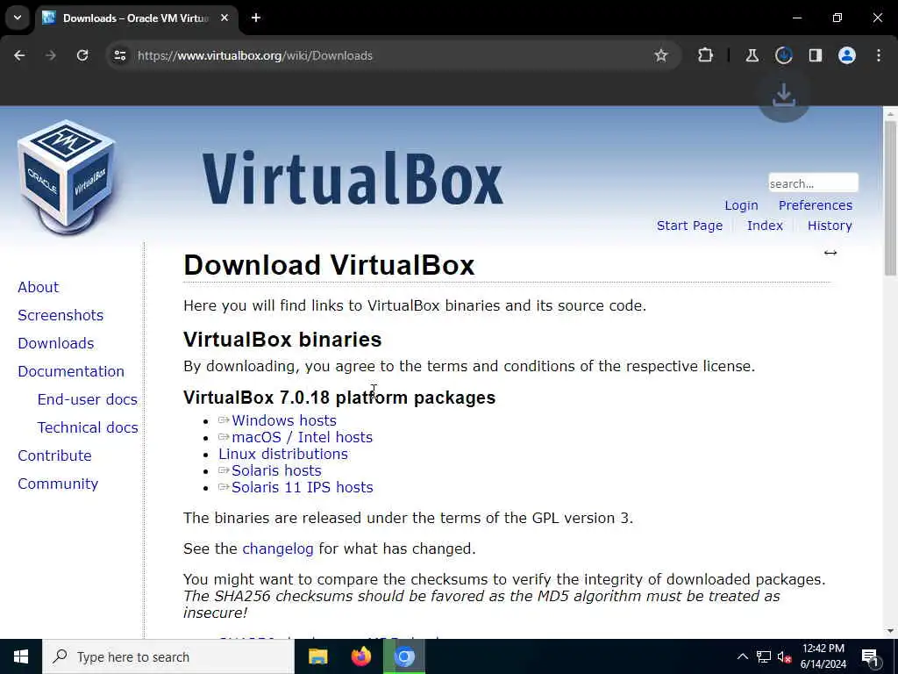This screenshot has width=898, height=674.
Task: Open Downloads in the sidebar
Action: [x=56, y=343]
